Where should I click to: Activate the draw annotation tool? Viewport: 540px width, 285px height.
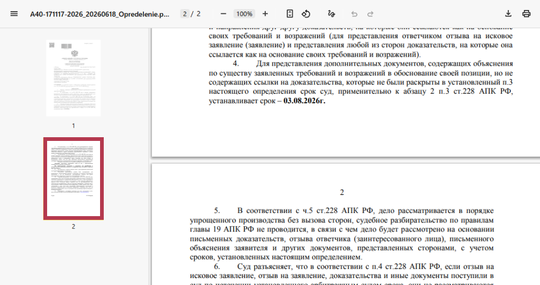(x=331, y=14)
